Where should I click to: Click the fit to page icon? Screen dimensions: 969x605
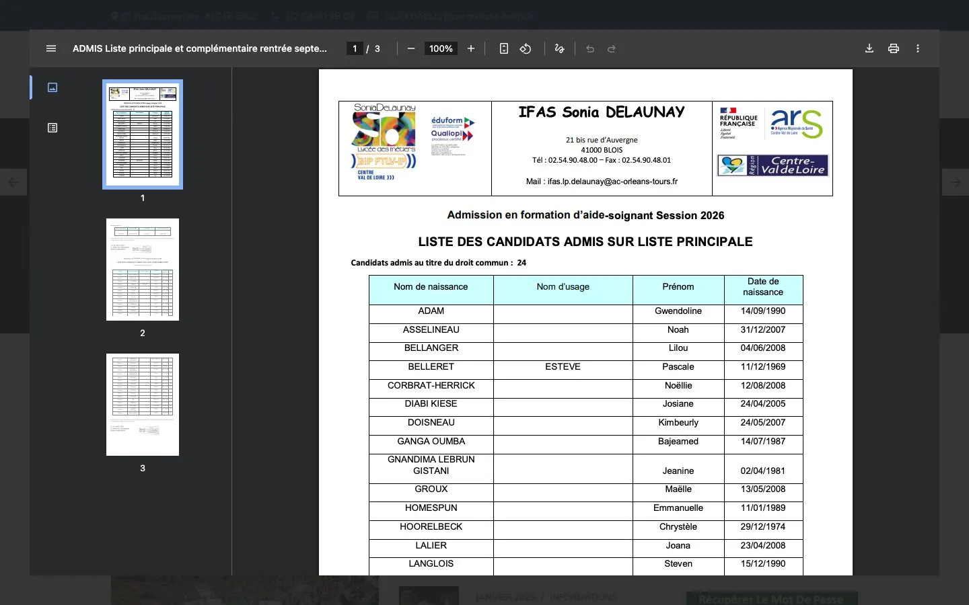pos(503,48)
